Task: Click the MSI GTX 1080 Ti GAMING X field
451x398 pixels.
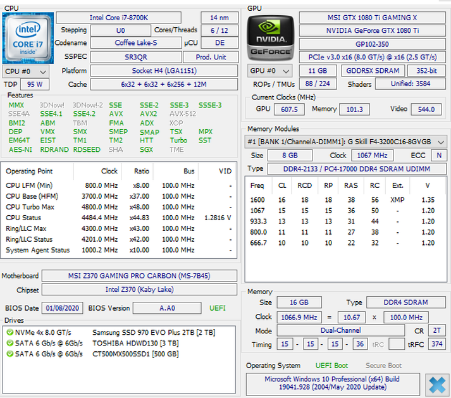Action: [372, 18]
